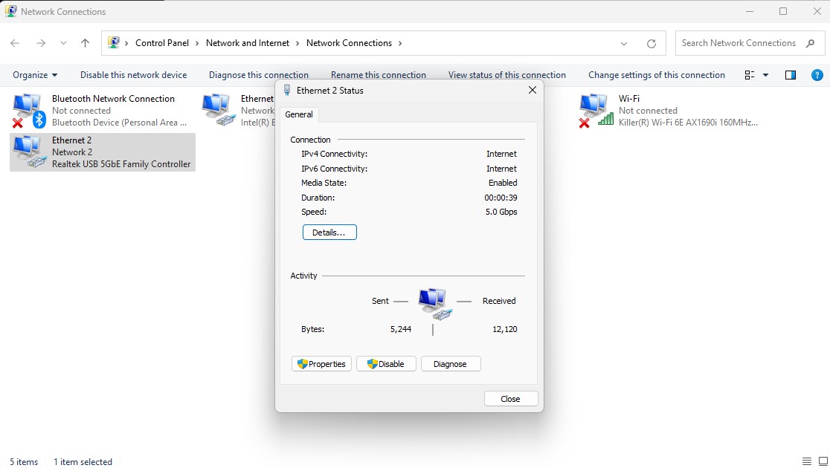Viewport: 830px width, 468px height.
Task: Close the Ethernet 2 Status dialog with X
Action: 533,90
